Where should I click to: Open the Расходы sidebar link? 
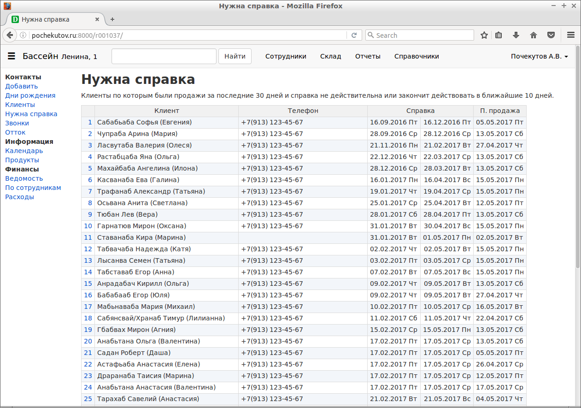point(19,197)
